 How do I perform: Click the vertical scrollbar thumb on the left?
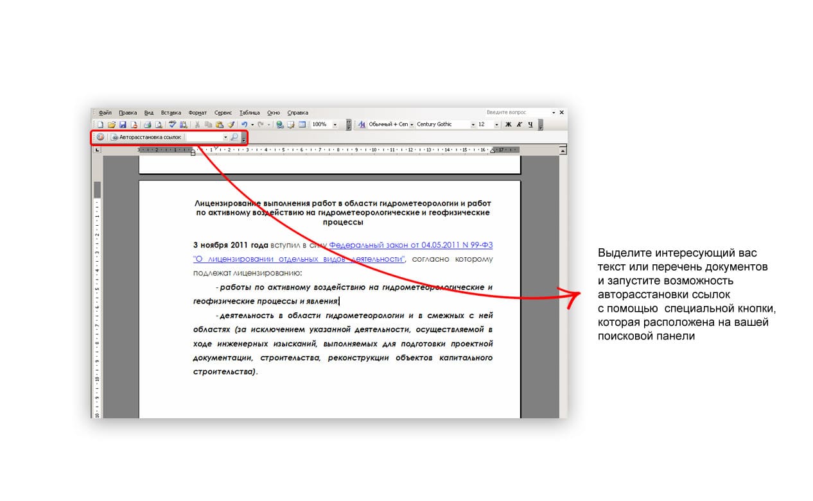click(98, 190)
